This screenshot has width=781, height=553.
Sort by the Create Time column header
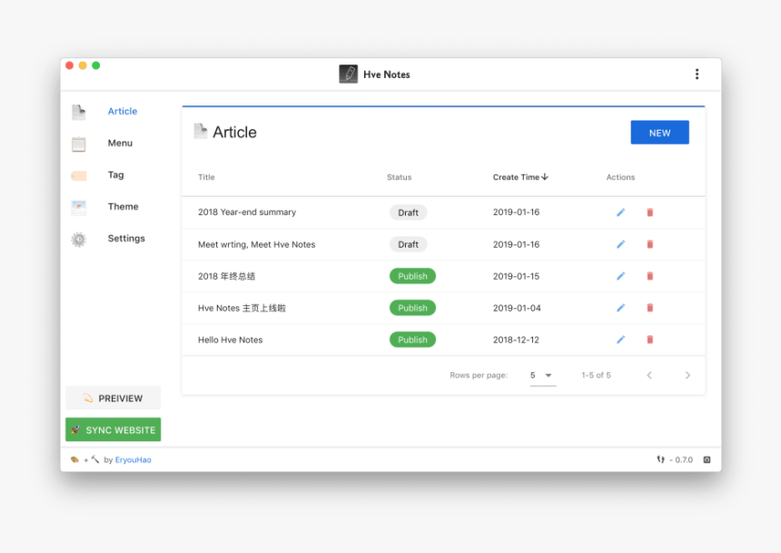tap(520, 177)
